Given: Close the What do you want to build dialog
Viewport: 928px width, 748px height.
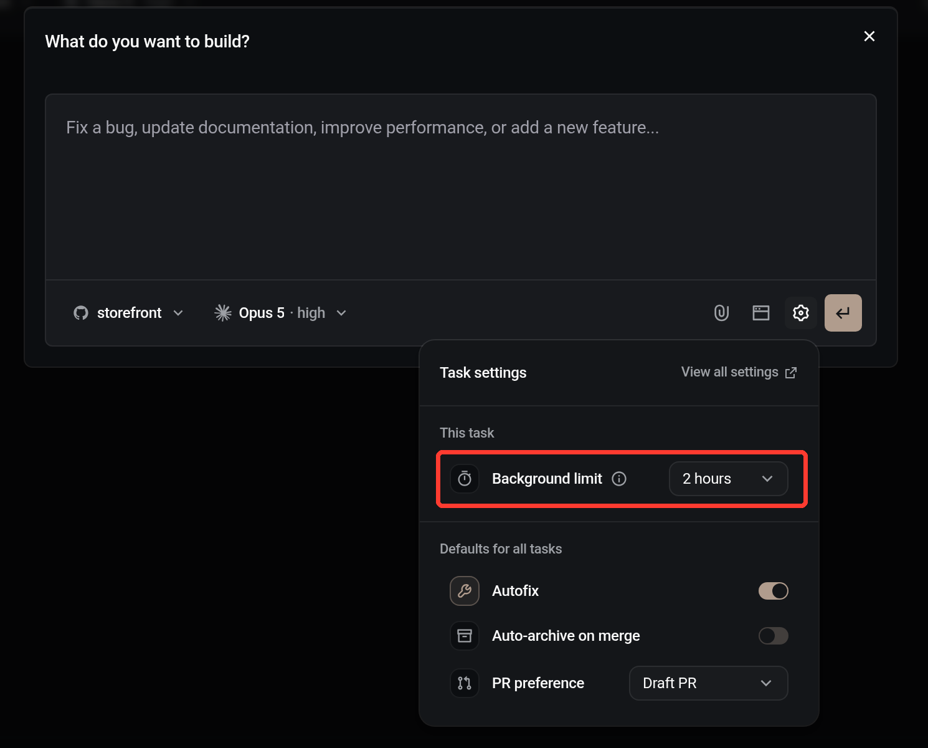Looking at the screenshot, I should [869, 36].
